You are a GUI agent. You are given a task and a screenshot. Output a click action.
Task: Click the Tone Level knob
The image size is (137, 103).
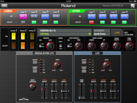(x=129, y=46)
